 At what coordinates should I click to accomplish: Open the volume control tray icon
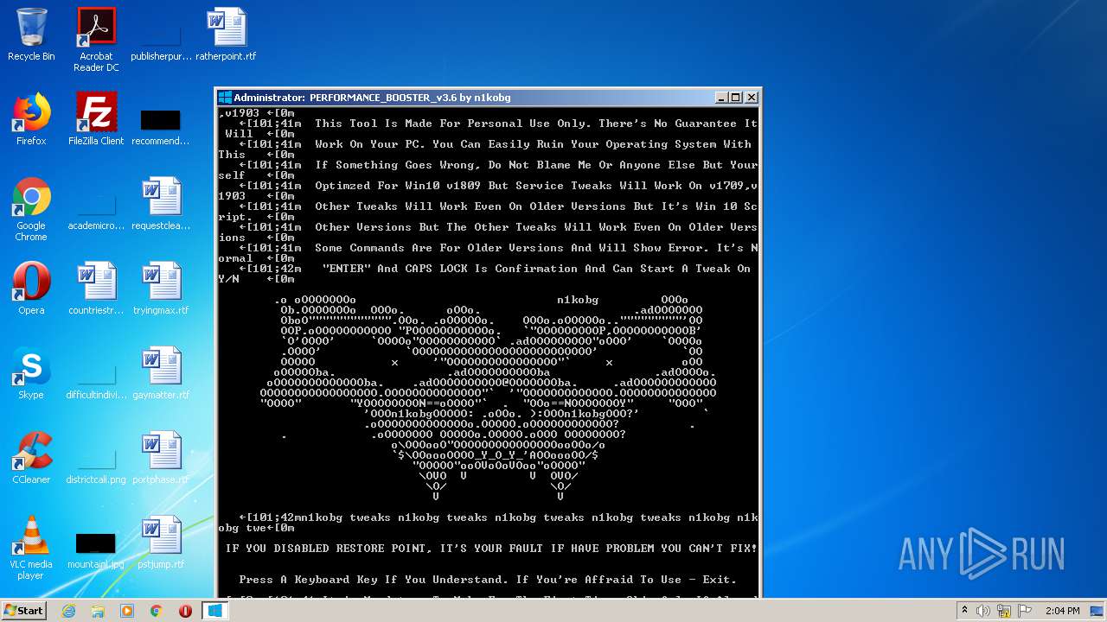983,611
